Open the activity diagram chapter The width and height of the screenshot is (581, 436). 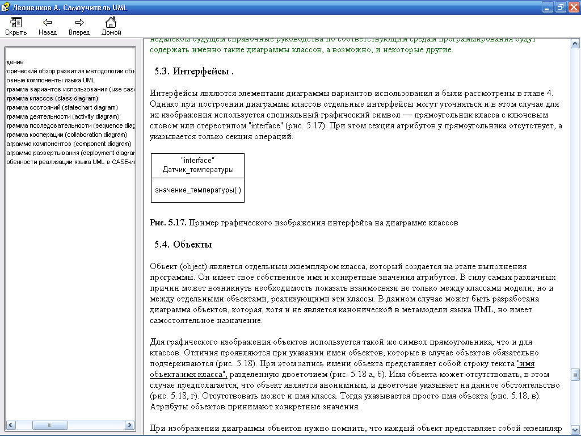point(63,116)
